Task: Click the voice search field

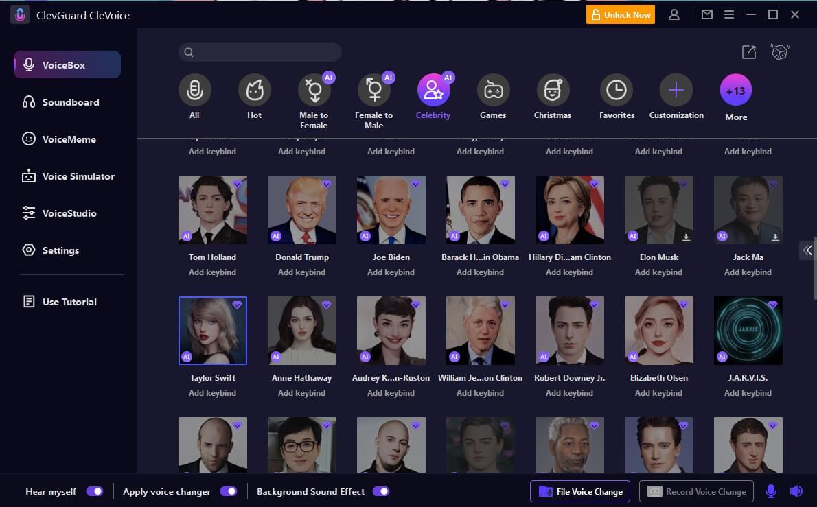Action: click(x=260, y=52)
